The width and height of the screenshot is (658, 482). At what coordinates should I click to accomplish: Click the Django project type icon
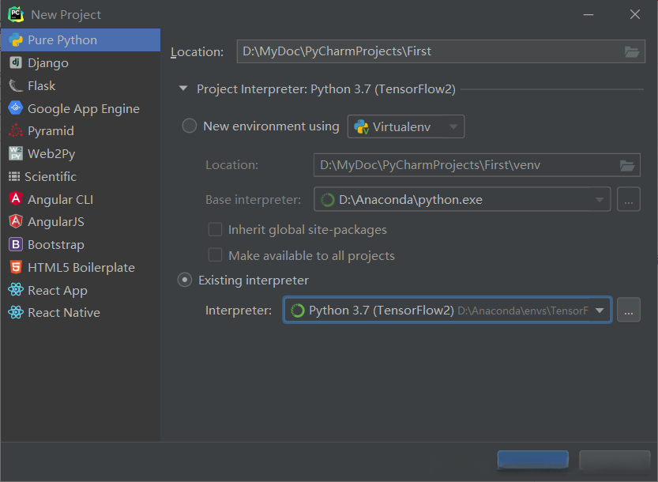click(15, 63)
